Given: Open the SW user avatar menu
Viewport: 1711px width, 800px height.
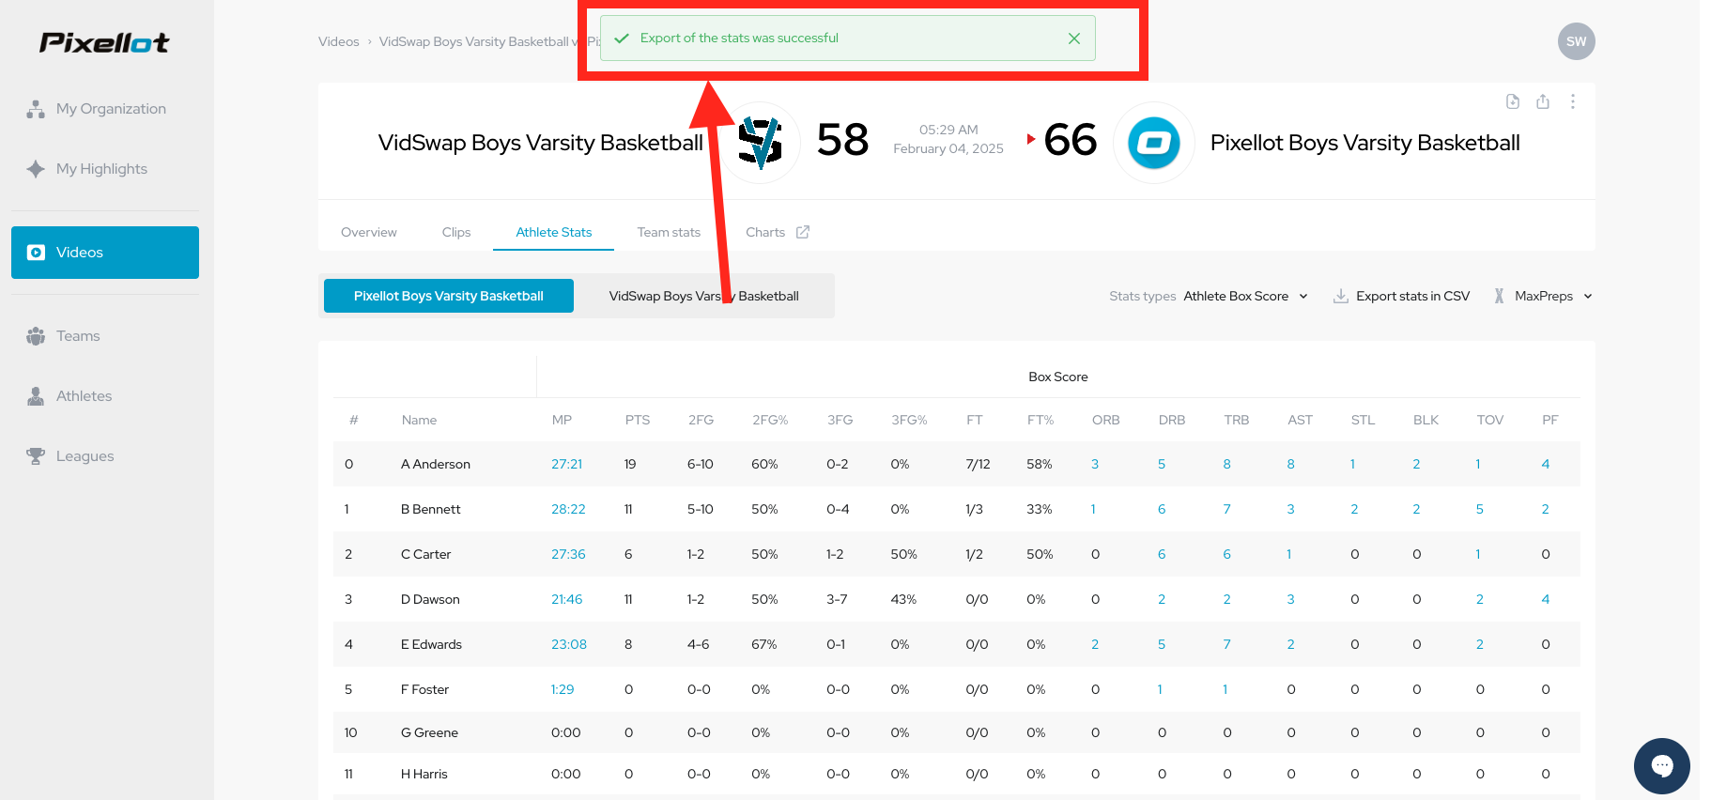Looking at the screenshot, I should click(x=1577, y=41).
